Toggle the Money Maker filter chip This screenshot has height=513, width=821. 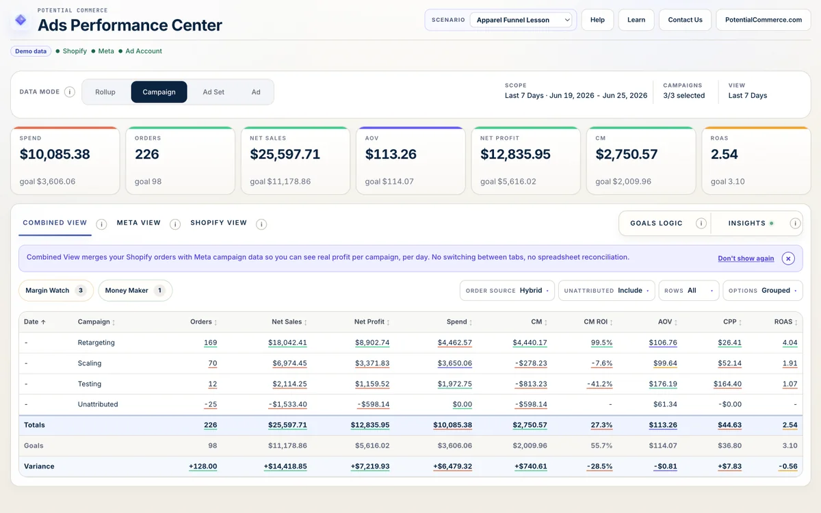135,291
